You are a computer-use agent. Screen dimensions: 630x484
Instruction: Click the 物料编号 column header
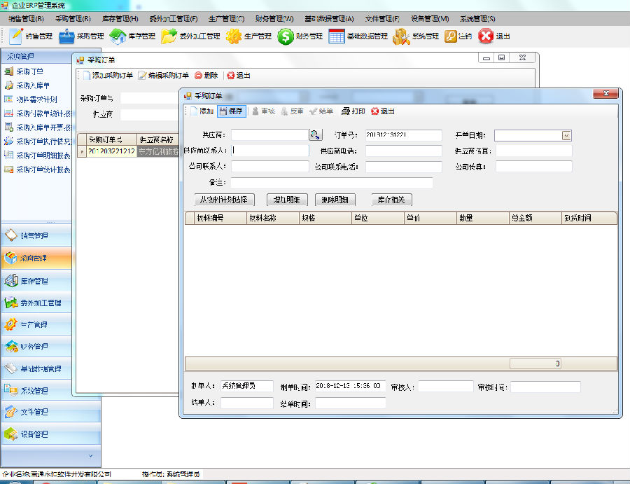click(x=220, y=219)
